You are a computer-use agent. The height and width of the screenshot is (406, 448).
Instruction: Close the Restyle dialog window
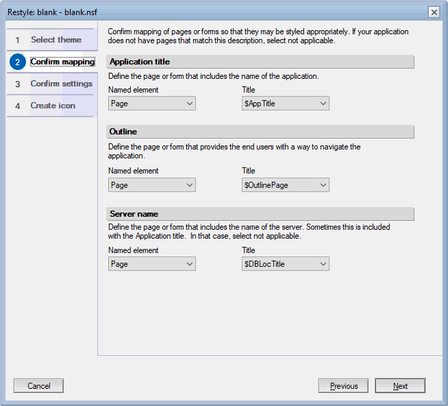[434, 12]
